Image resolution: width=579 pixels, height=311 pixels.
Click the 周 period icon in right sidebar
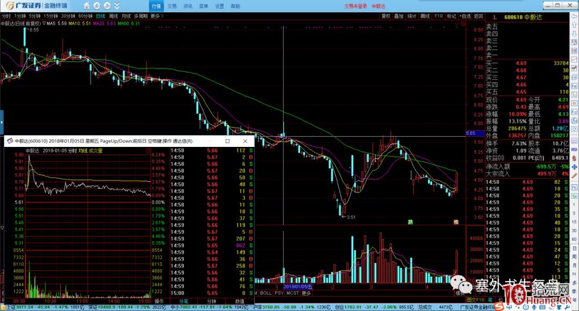click(574, 257)
